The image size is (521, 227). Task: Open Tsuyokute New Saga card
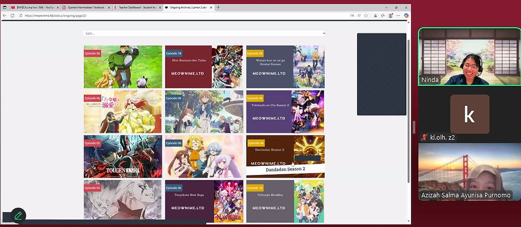pos(204,201)
